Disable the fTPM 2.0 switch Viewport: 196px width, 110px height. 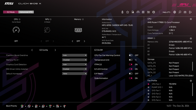[131, 64]
